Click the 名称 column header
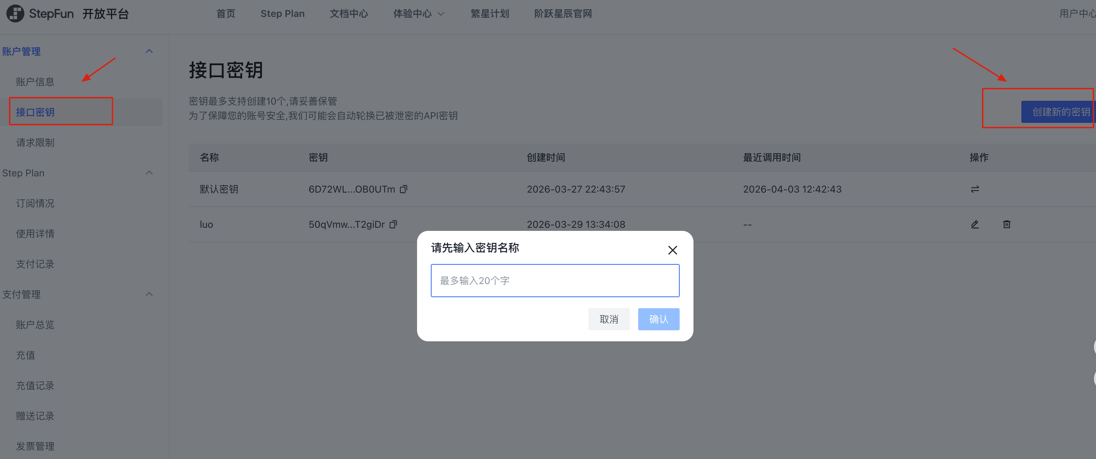This screenshot has width=1096, height=459. [x=209, y=157]
